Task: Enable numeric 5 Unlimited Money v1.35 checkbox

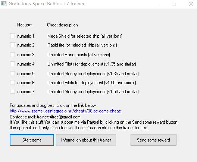Action: point(13,74)
